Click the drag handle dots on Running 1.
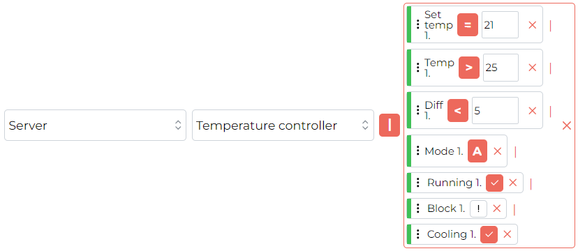578x251 pixels. tap(417, 183)
